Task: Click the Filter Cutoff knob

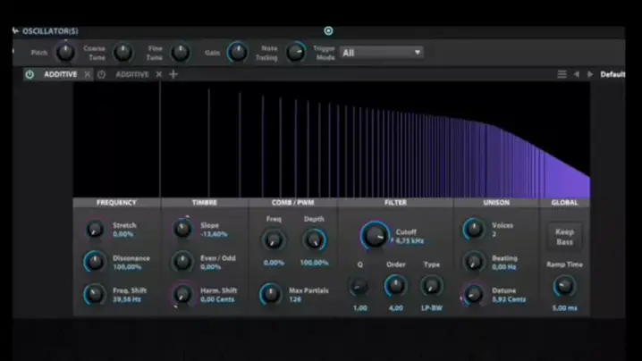Action: 375,236
